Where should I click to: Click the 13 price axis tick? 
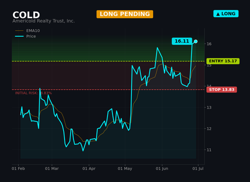209,108
